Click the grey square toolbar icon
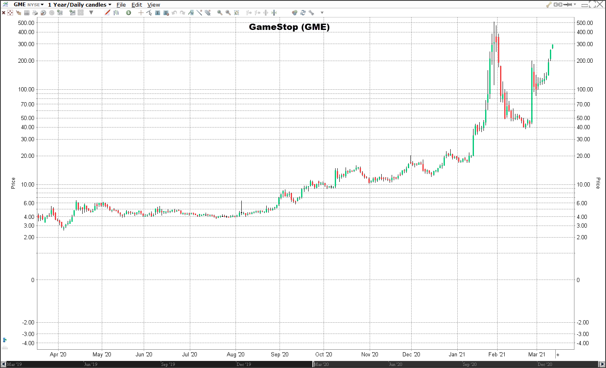 [x=81, y=13]
